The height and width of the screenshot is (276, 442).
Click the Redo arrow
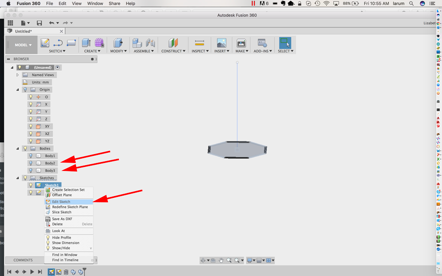(65, 23)
